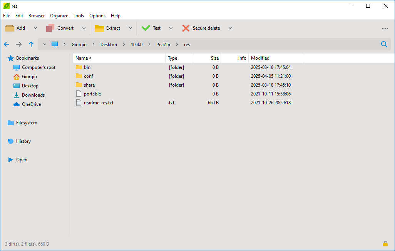
Task: Navigate to PeaZip in the breadcrumb
Action: coord(163,44)
